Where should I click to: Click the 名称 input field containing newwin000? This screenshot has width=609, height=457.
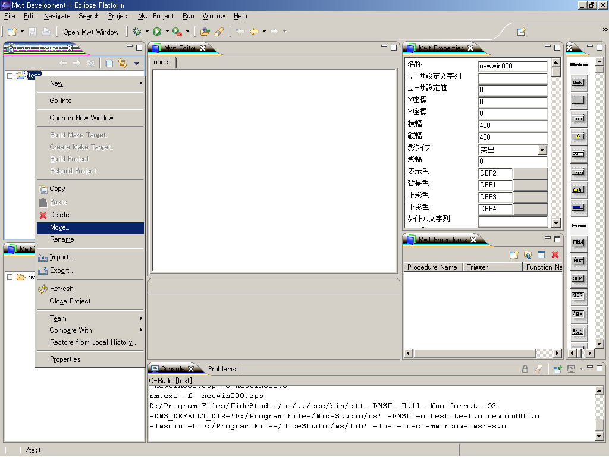tap(512, 67)
